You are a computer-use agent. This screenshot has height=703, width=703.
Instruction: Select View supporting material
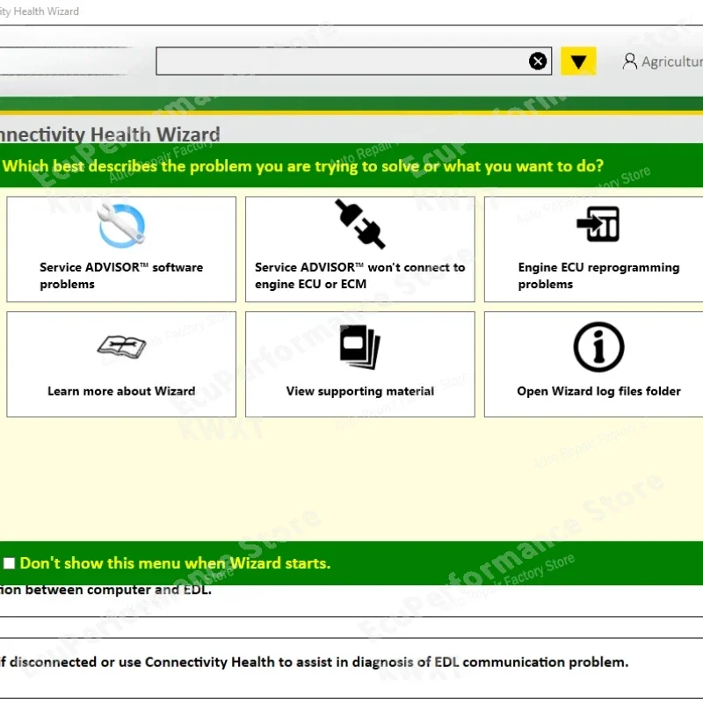point(359,364)
